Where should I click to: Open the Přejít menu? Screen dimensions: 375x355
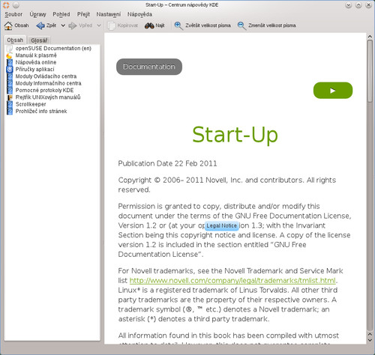point(83,14)
